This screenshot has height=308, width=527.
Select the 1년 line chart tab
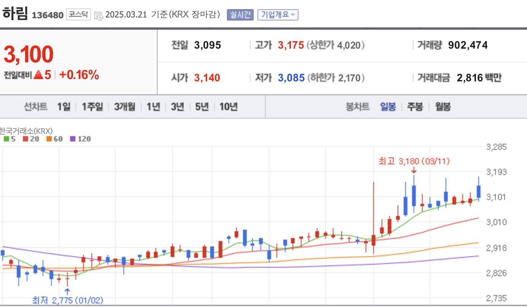[x=153, y=107]
